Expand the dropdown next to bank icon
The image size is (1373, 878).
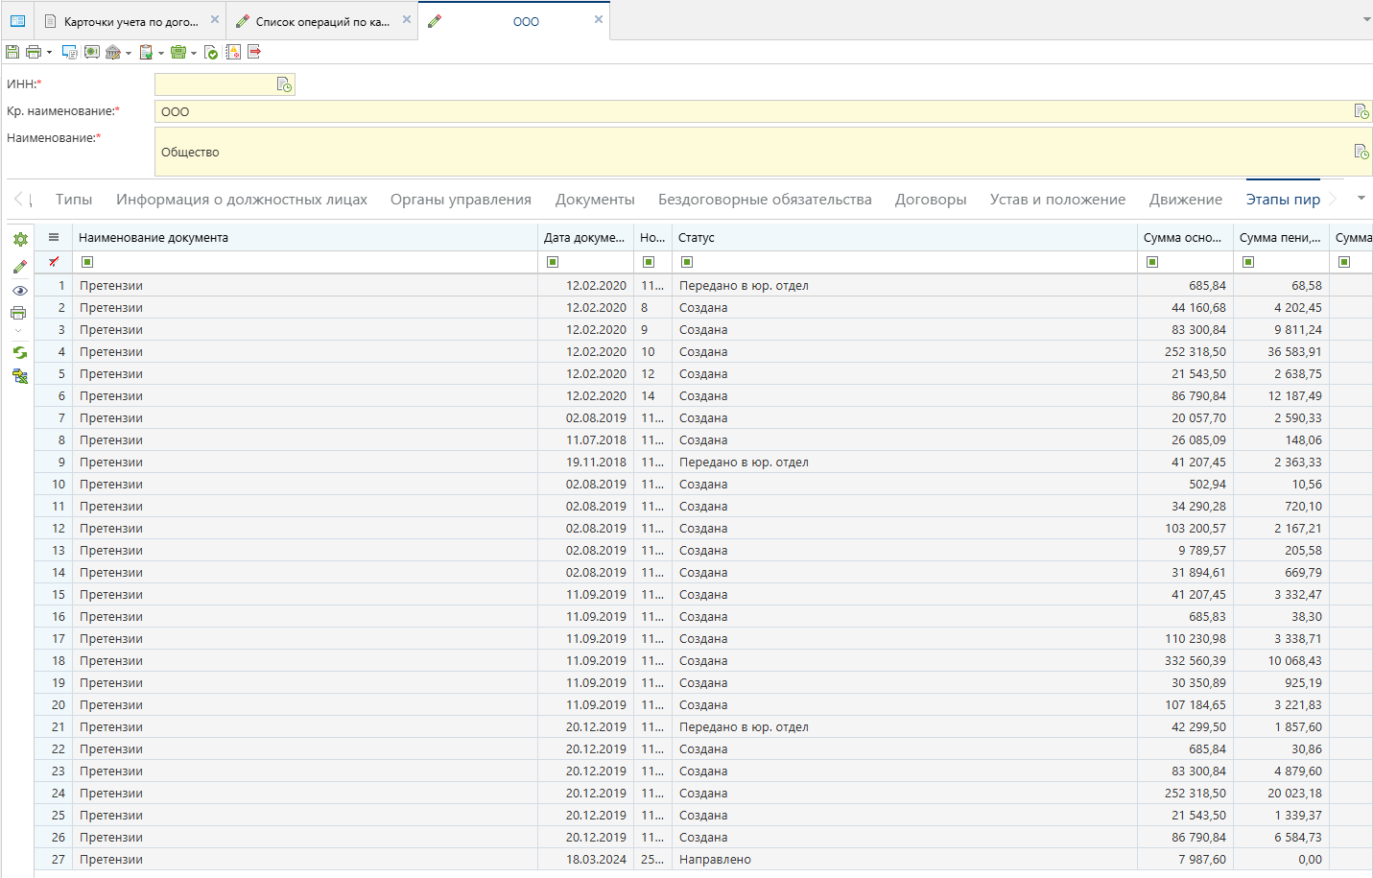pos(129,53)
